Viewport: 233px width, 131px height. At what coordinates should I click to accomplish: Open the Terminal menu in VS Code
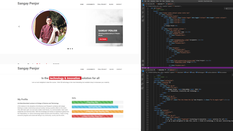[168, 1]
